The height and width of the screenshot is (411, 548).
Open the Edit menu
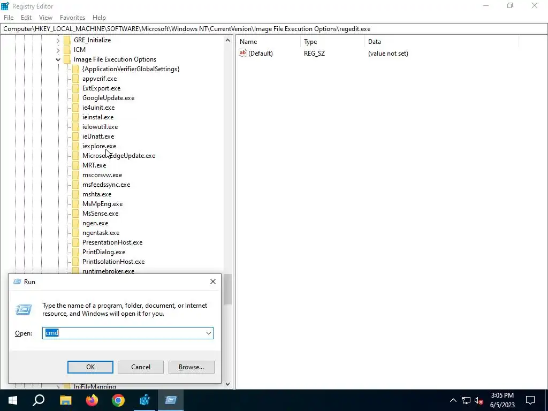(x=26, y=18)
